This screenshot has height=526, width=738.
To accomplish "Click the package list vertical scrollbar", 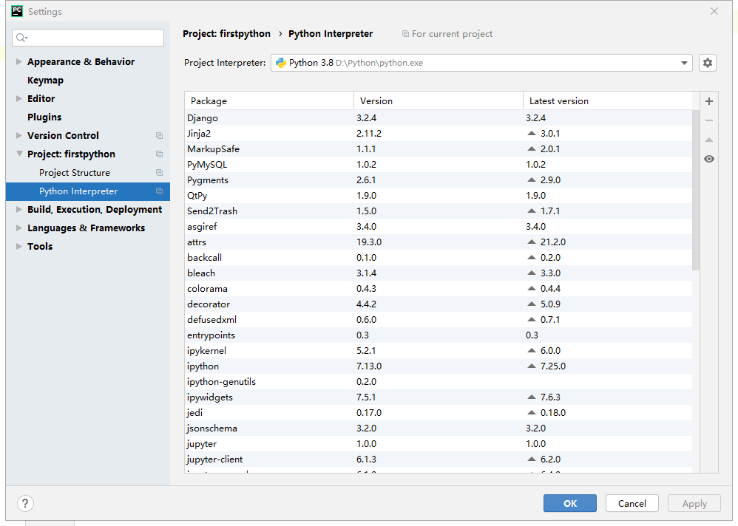I will pyautogui.click(x=696, y=191).
